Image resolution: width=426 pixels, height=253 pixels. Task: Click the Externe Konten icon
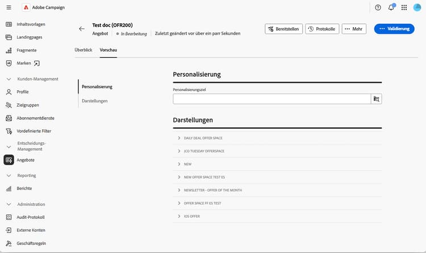click(9, 230)
